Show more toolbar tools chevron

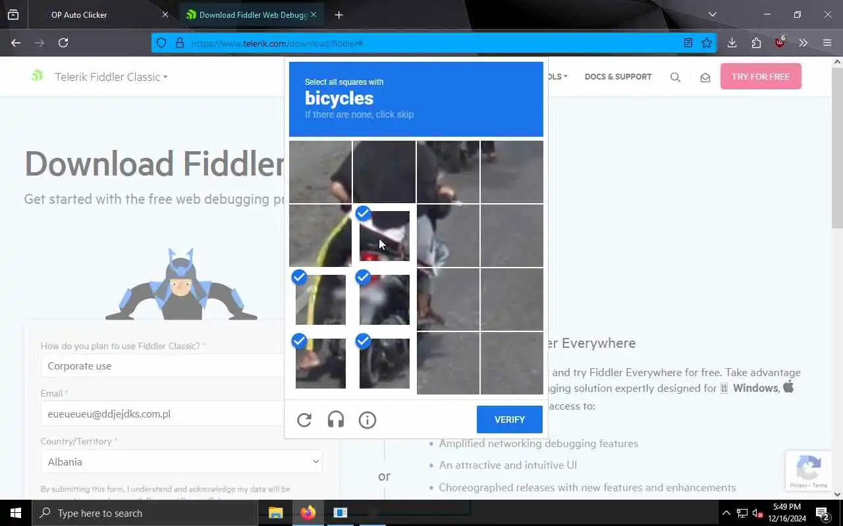point(803,43)
